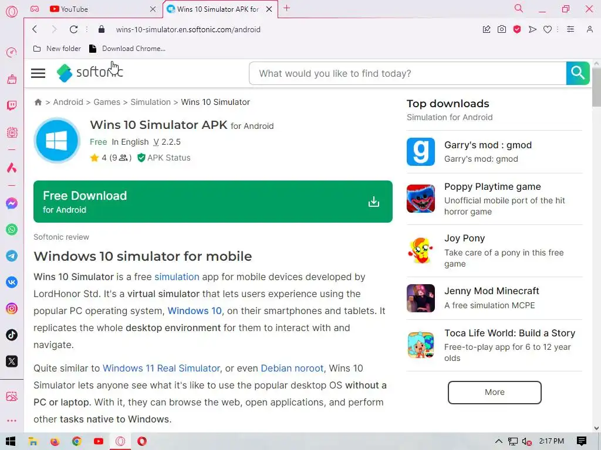Open the Opera main menu logo

point(12,12)
